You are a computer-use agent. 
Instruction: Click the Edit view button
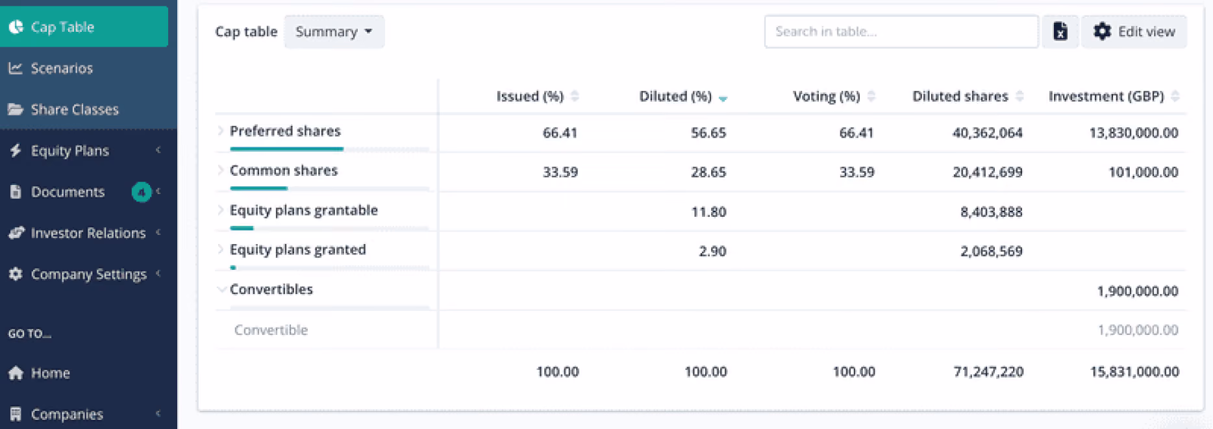click(x=1134, y=32)
